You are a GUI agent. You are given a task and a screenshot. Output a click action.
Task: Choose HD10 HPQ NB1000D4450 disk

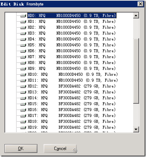(x=73, y=74)
